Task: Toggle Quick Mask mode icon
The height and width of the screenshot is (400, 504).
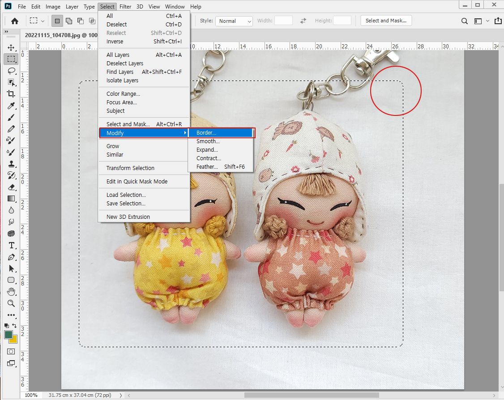Action: click(x=11, y=352)
